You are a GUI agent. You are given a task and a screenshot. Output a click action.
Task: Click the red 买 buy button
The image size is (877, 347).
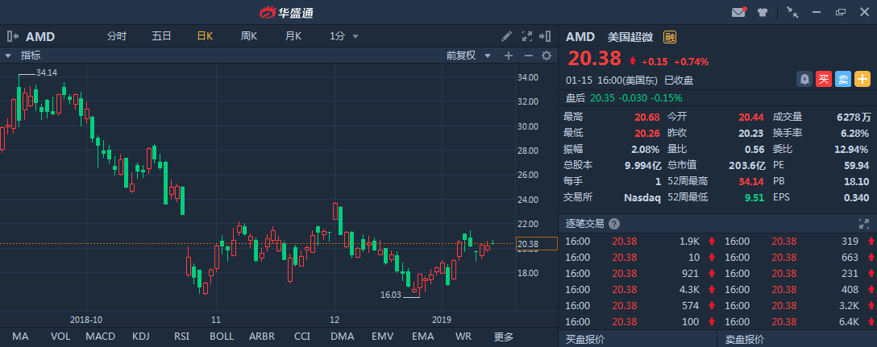point(823,80)
